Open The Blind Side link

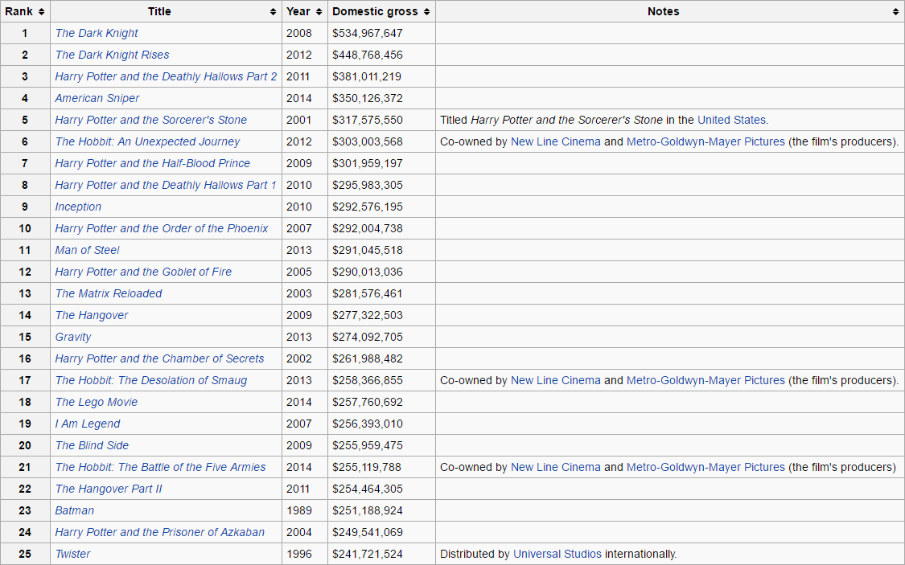click(92, 445)
